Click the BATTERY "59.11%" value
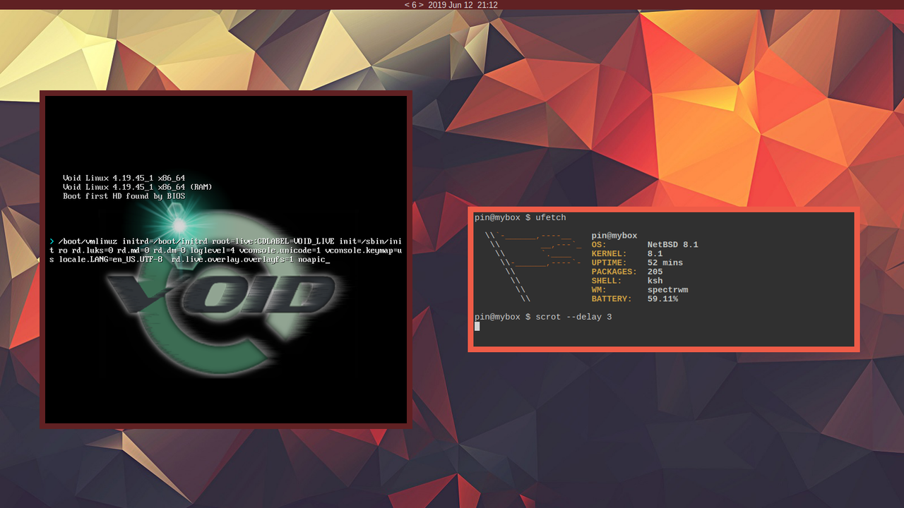 (x=662, y=299)
